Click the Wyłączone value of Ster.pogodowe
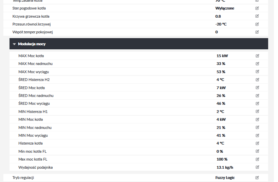This screenshot has width=278, height=182. tap(225, 8)
